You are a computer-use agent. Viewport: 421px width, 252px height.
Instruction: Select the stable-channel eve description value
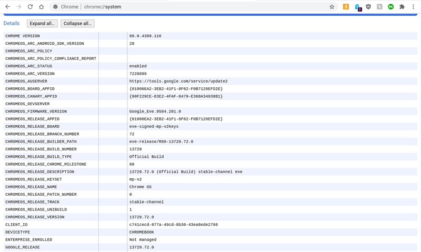point(186,172)
